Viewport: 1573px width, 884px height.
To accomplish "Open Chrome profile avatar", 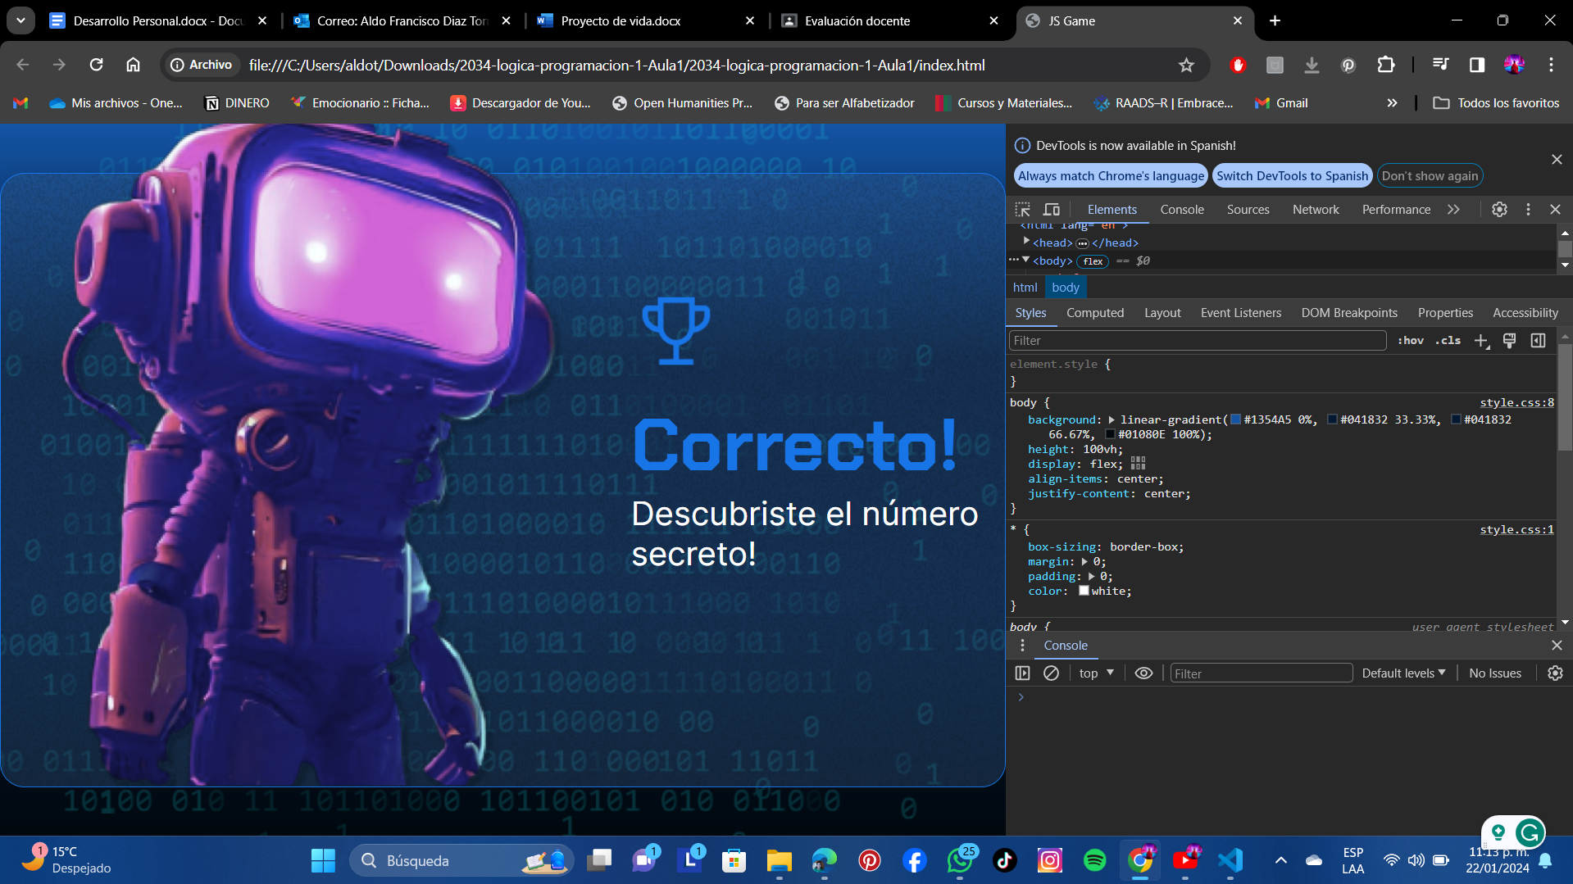I will pyautogui.click(x=1514, y=65).
